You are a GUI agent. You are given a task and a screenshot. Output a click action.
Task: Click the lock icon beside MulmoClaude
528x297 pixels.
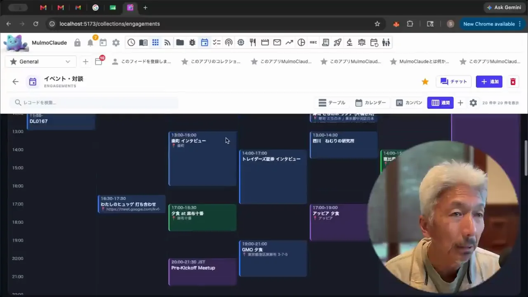(77, 42)
